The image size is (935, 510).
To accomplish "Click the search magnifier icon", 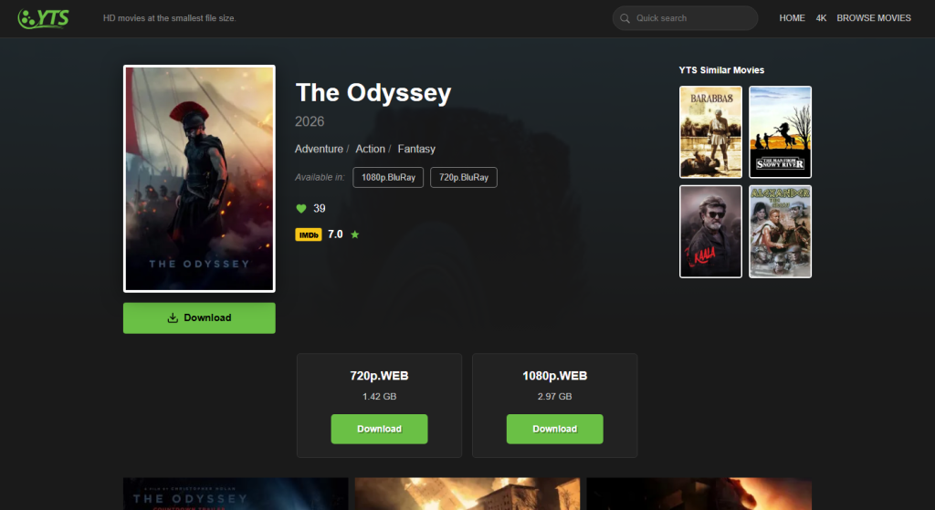I will (x=625, y=18).
